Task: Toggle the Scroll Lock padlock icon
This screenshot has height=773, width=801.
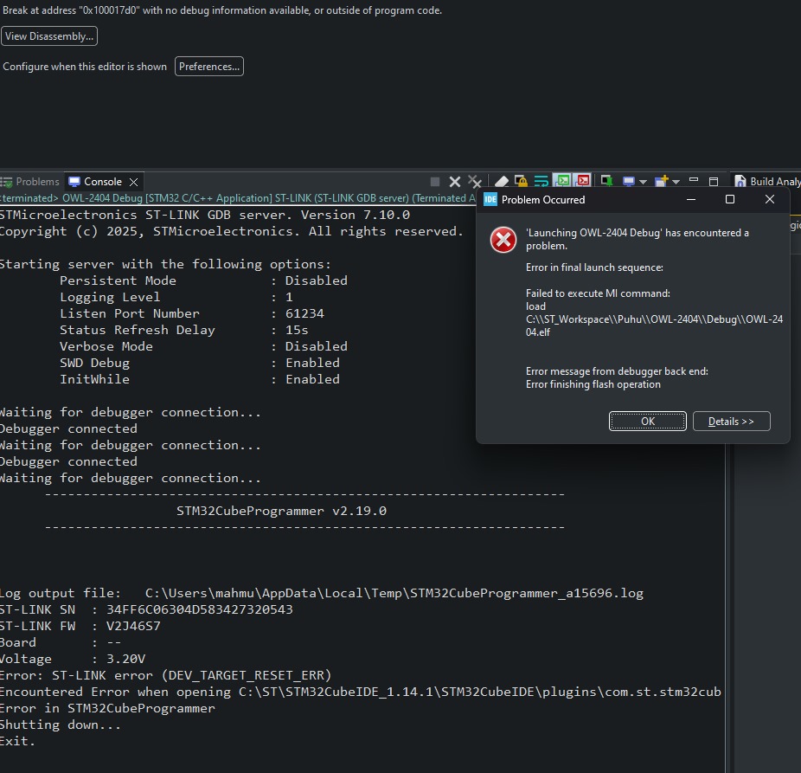Action: coord(521,181)
